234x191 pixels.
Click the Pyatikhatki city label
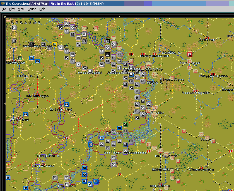click(90, 73)
